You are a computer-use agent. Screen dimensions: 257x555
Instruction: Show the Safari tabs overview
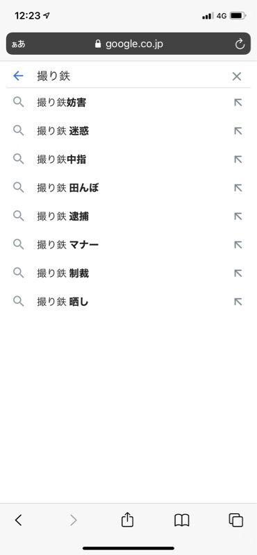tap(236, 520)
